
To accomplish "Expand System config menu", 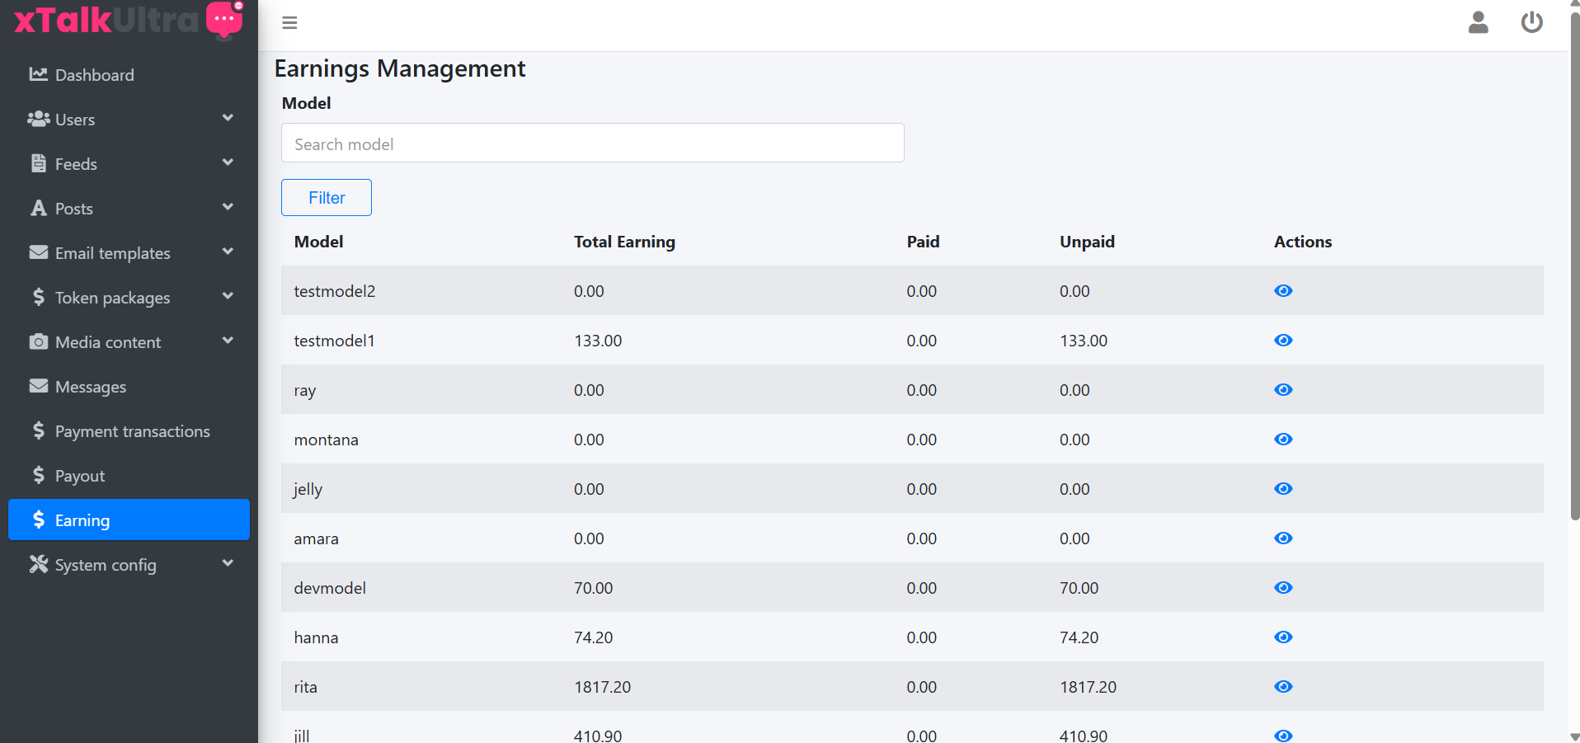I will pos(129,565).
